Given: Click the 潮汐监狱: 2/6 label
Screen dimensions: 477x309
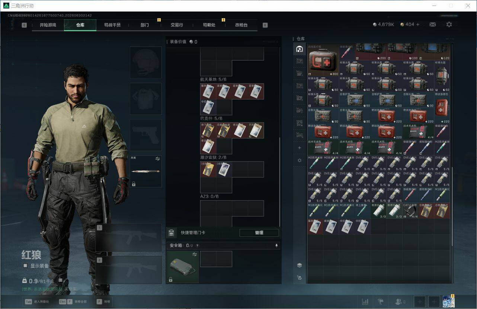Looking at the screenshot, I should coord(213,157).
